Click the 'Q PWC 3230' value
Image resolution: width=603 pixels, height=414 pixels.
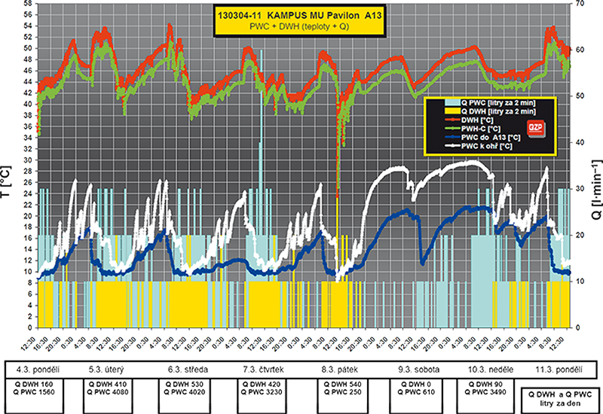(x=262, y=392)
